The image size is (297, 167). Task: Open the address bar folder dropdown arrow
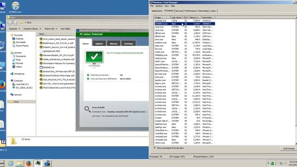coord(26,23)
